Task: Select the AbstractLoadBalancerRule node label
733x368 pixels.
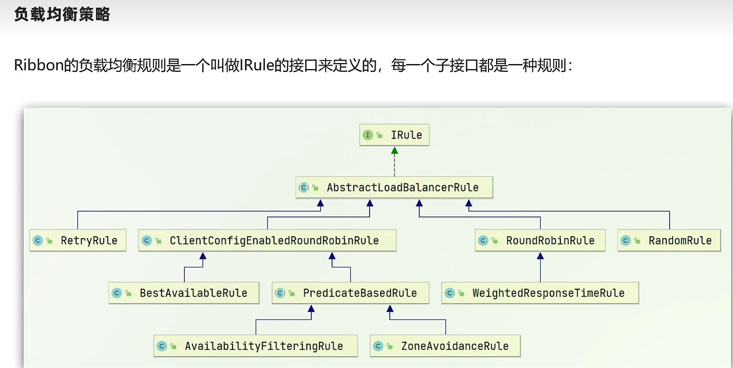Action: pyautogui.click(x=402, y=188)
